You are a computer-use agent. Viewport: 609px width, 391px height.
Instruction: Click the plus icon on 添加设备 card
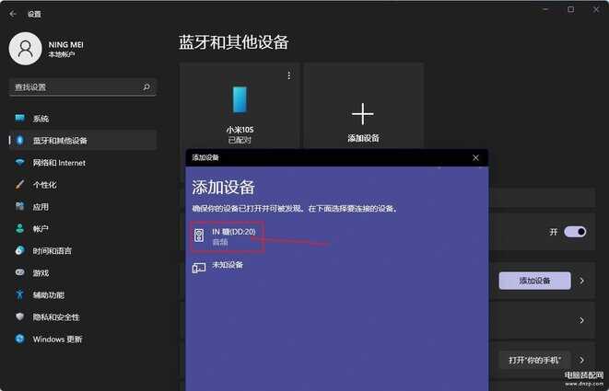(x=362, y=114)
